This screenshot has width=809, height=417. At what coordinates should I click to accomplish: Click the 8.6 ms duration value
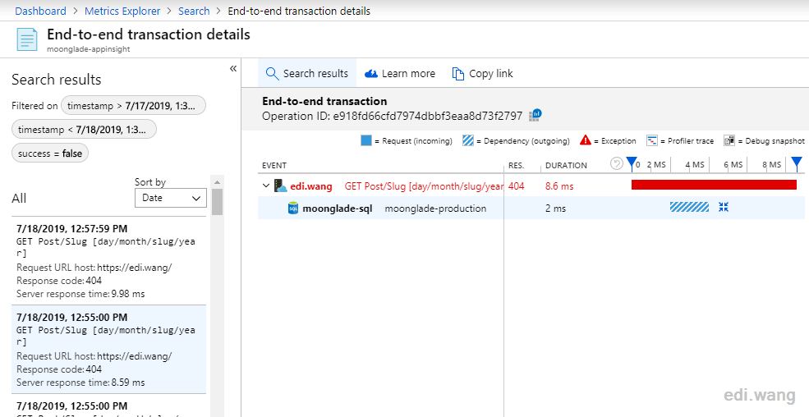559,186
